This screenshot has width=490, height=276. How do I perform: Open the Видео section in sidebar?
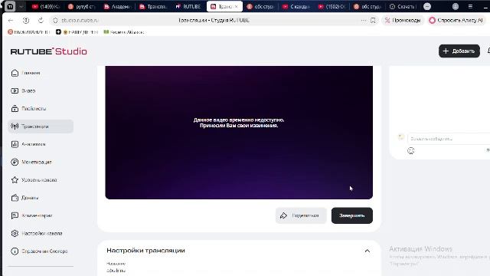[x=24, y=90]
